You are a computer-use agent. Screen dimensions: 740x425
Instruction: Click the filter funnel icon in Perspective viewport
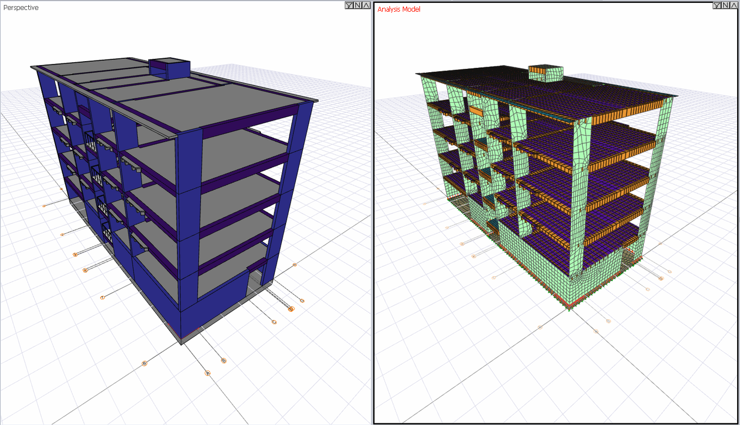pyautogui.click(x=348, y=6)
